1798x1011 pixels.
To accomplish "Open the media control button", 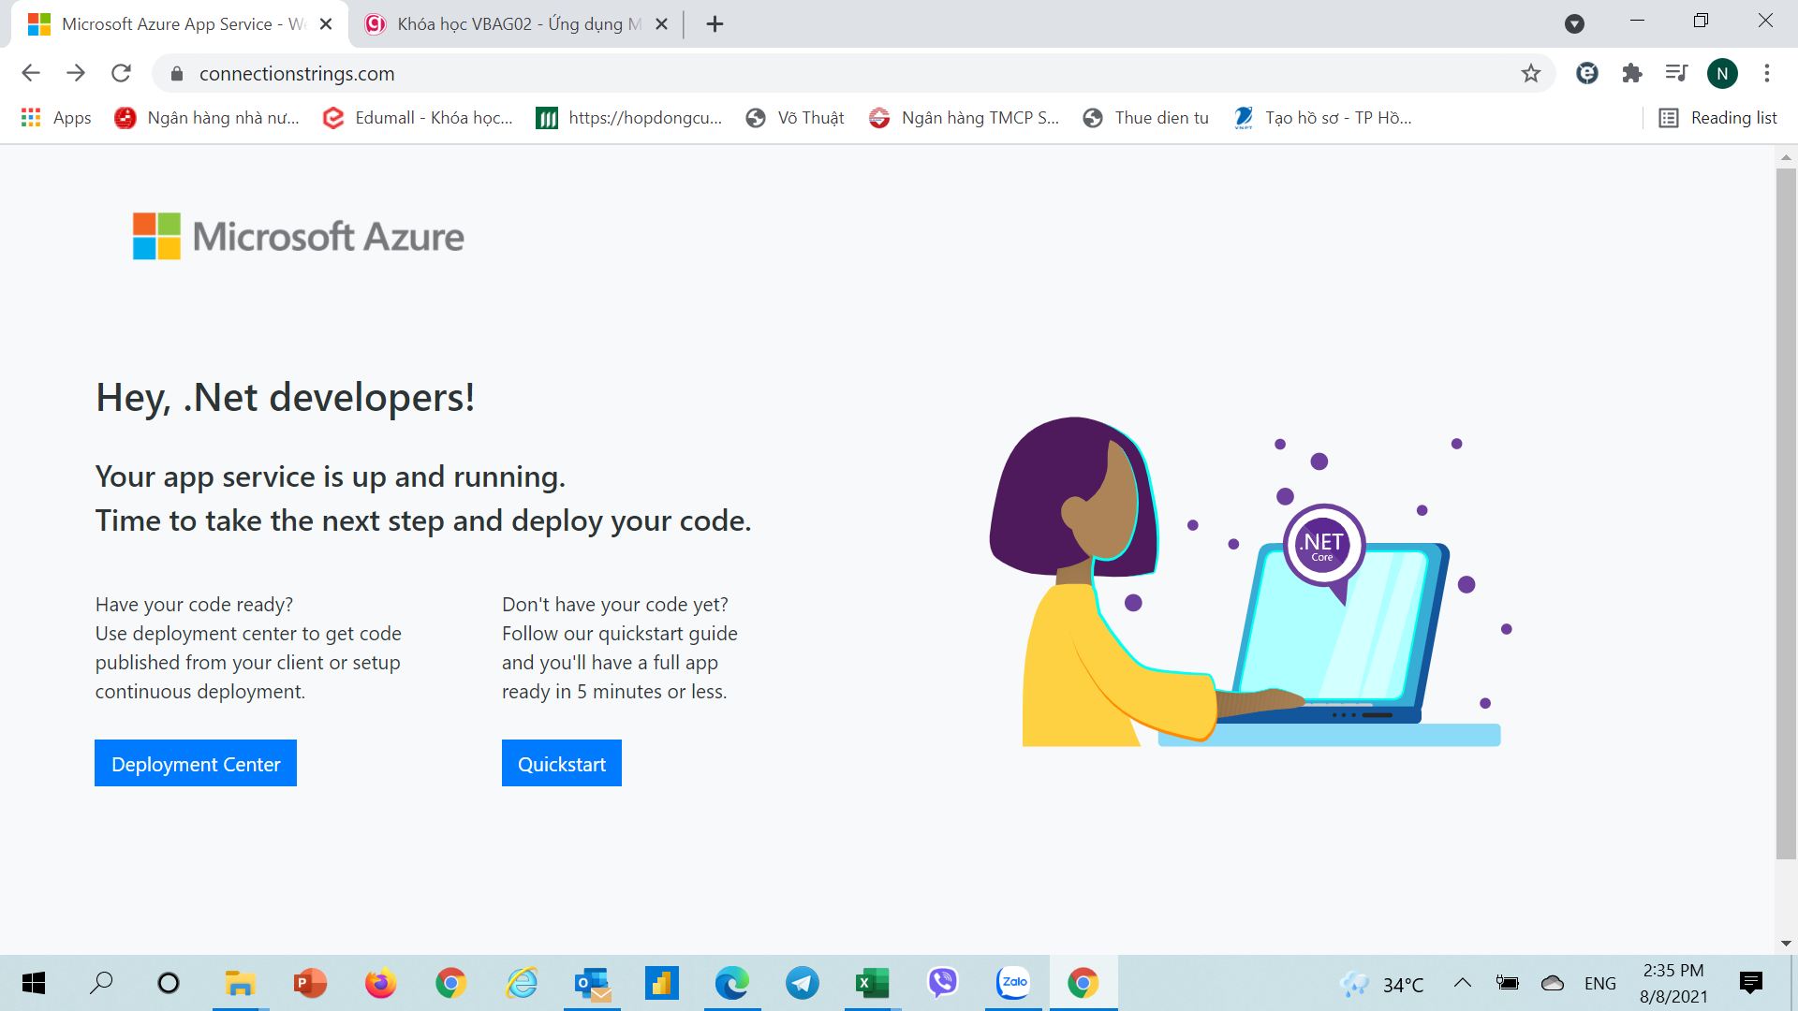I will pos(1676,73).
